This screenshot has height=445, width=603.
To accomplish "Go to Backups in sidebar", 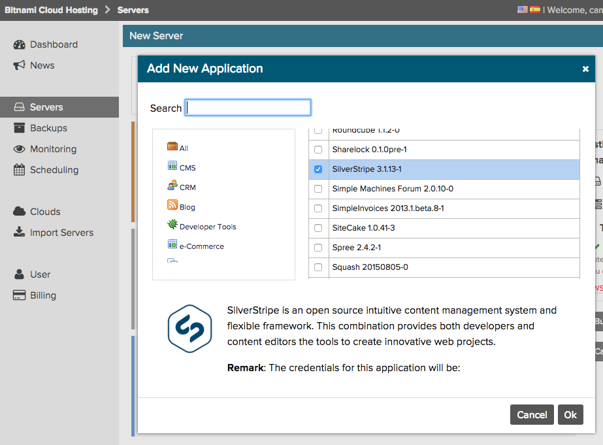I will click(x=48, y=128).
